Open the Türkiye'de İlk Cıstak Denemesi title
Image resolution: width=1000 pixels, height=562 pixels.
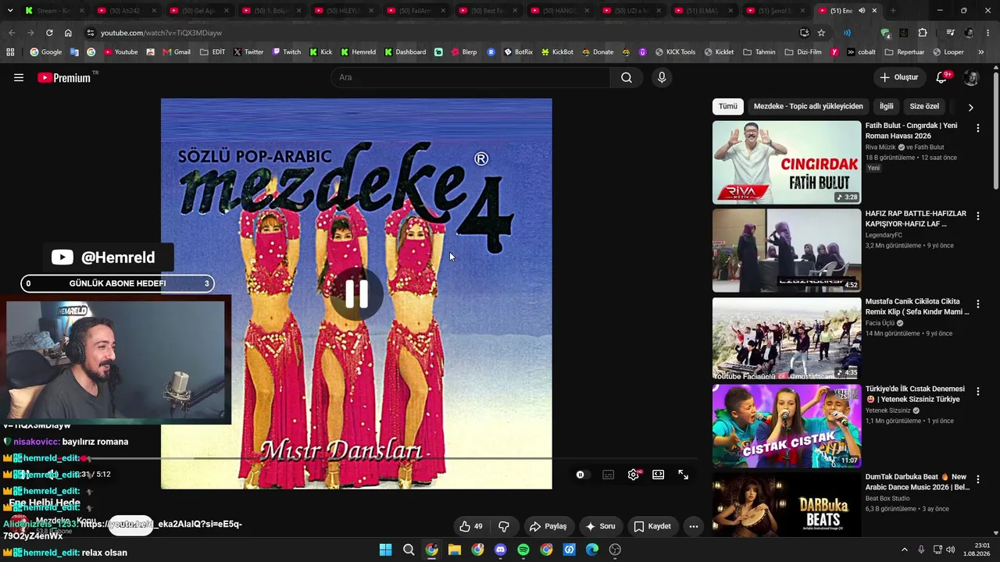[915, 394]
